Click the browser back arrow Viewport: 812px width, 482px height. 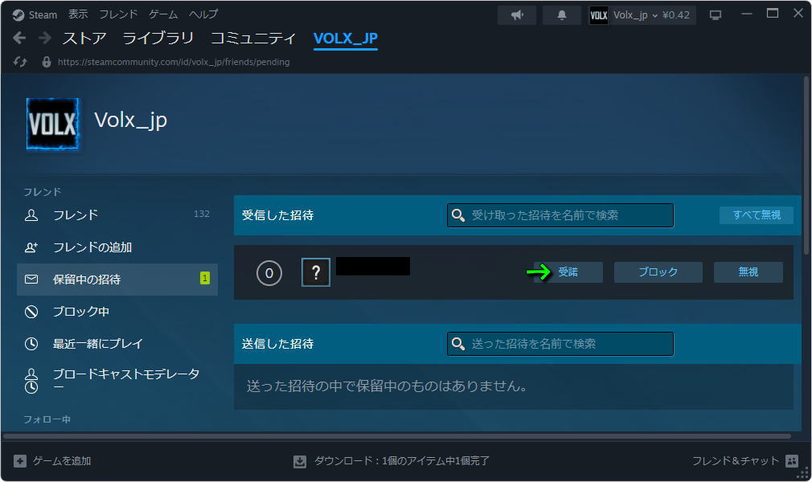(20, 38)
